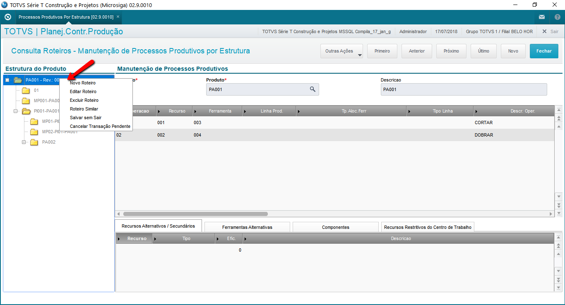The image size is (565, 305).
Task: Click the 004 ferramenta cell
Action: [x=197, y=135]
